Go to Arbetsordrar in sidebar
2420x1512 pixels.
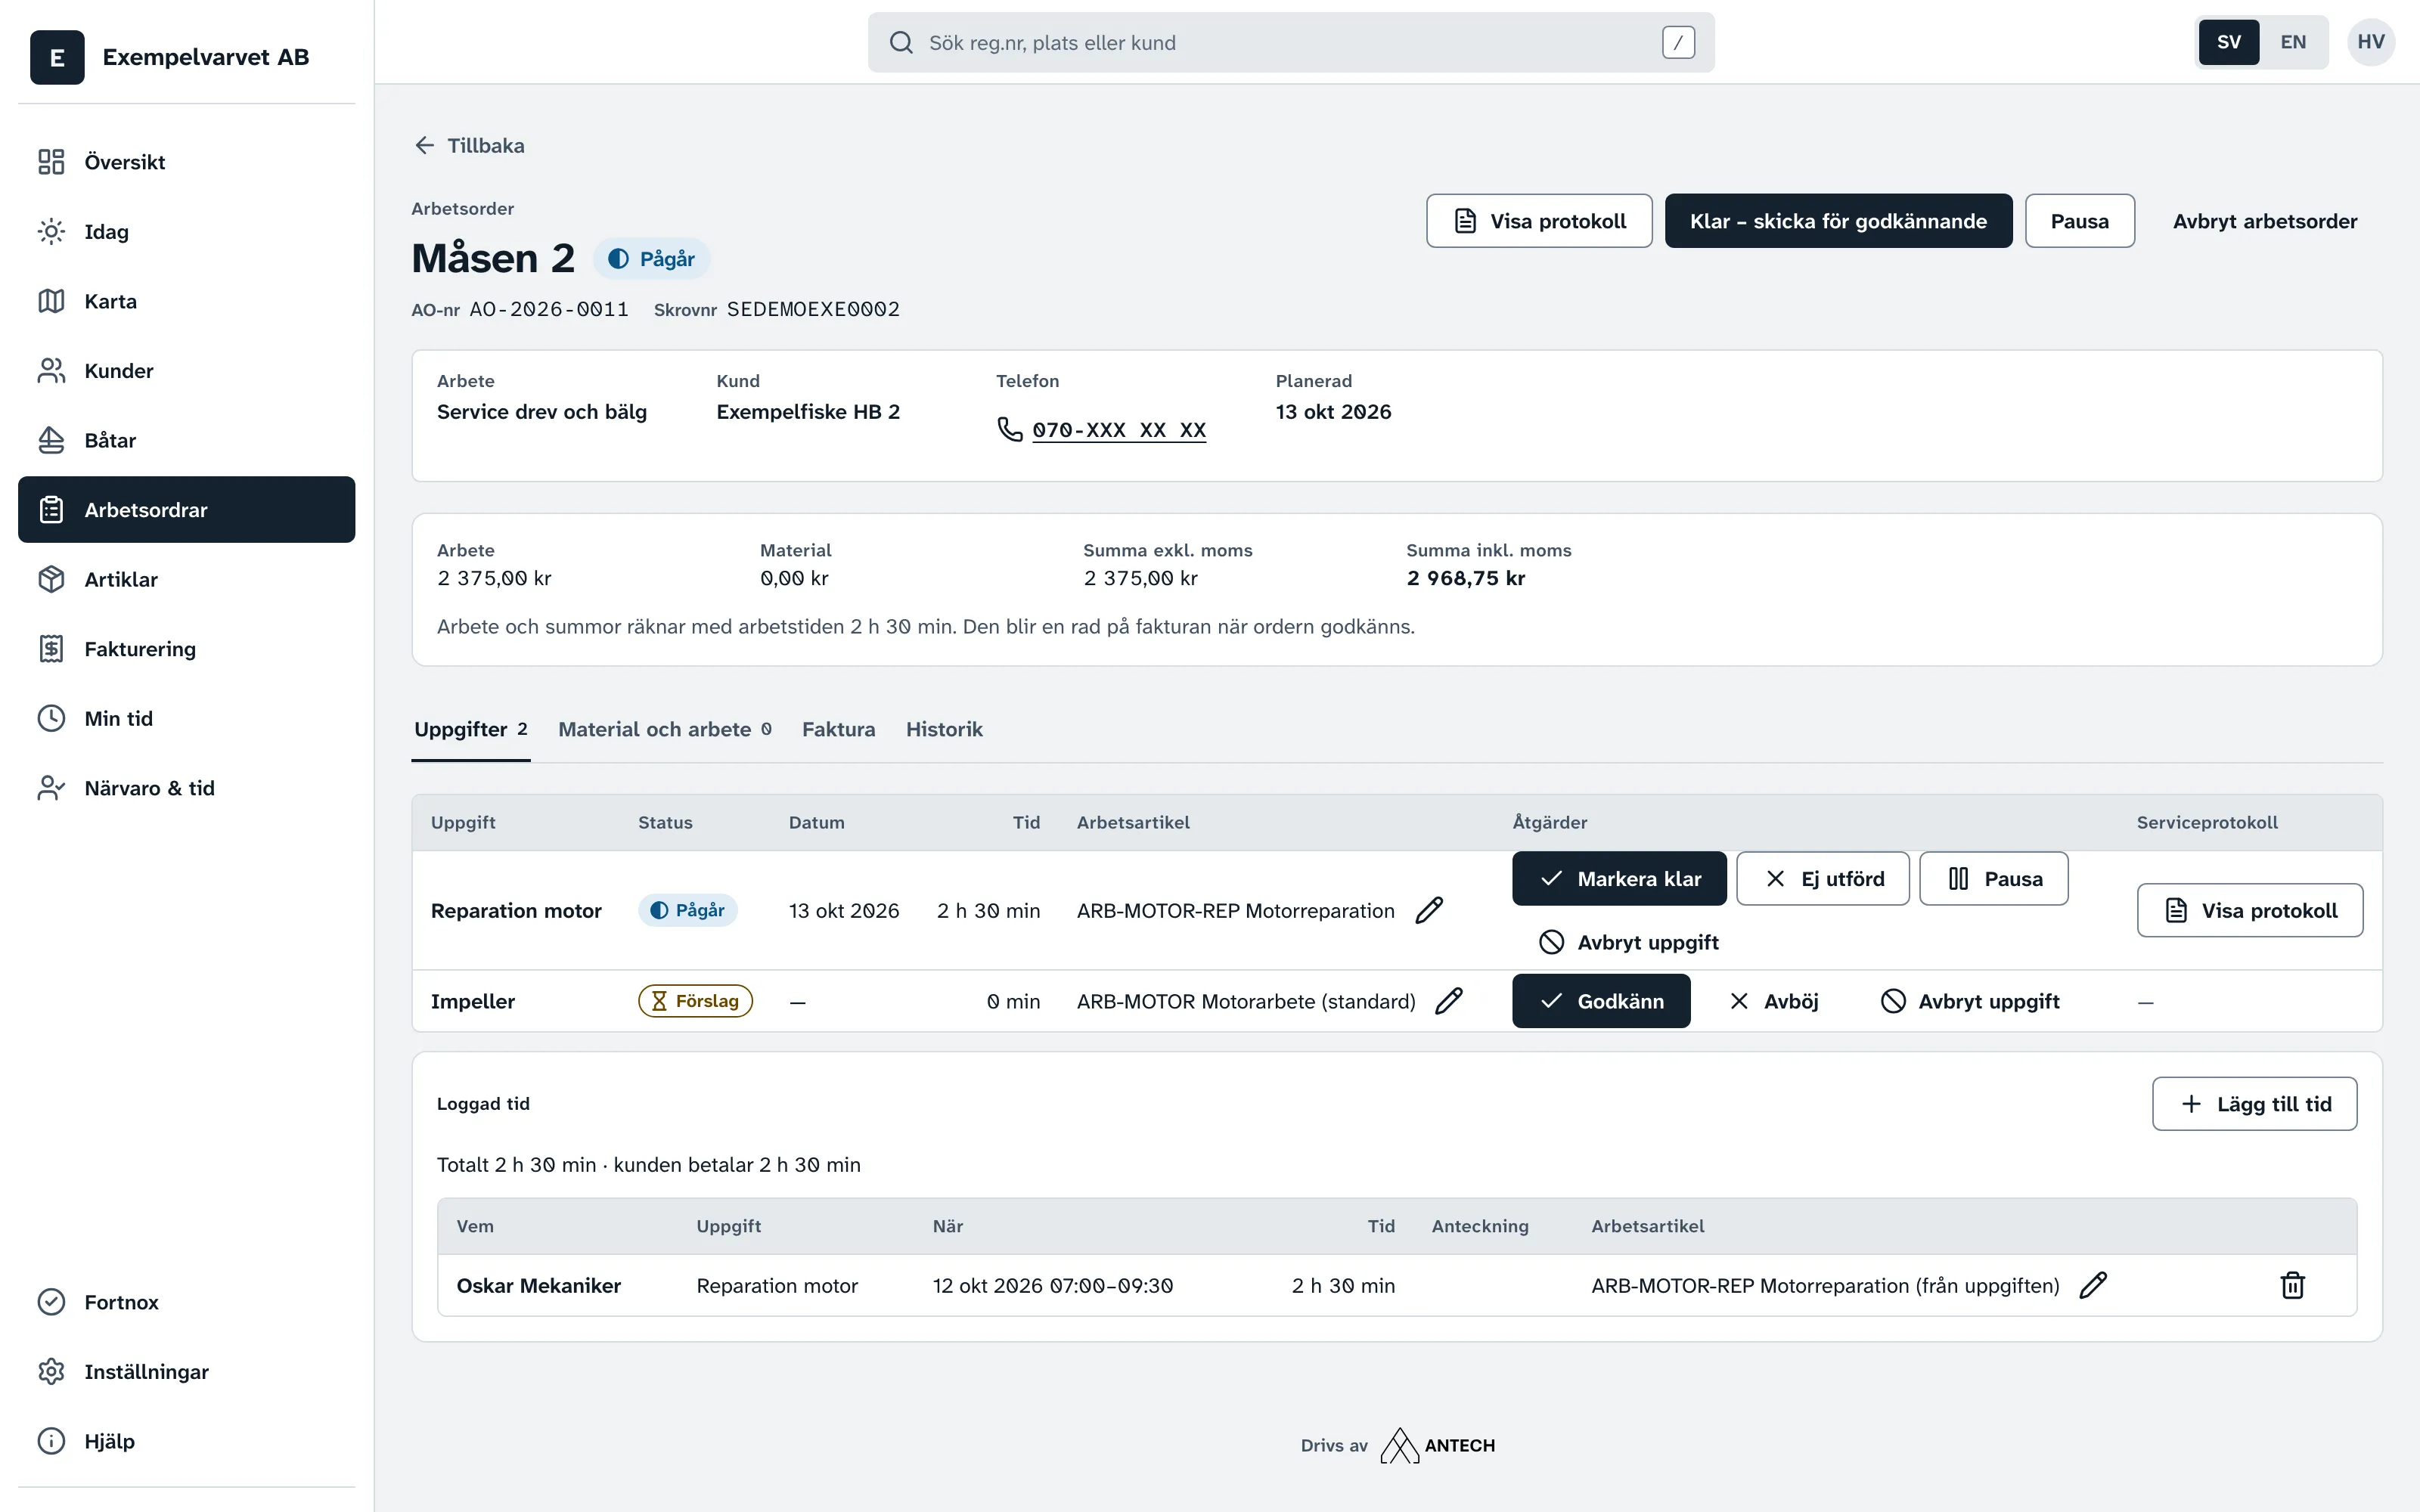point(186,510)
